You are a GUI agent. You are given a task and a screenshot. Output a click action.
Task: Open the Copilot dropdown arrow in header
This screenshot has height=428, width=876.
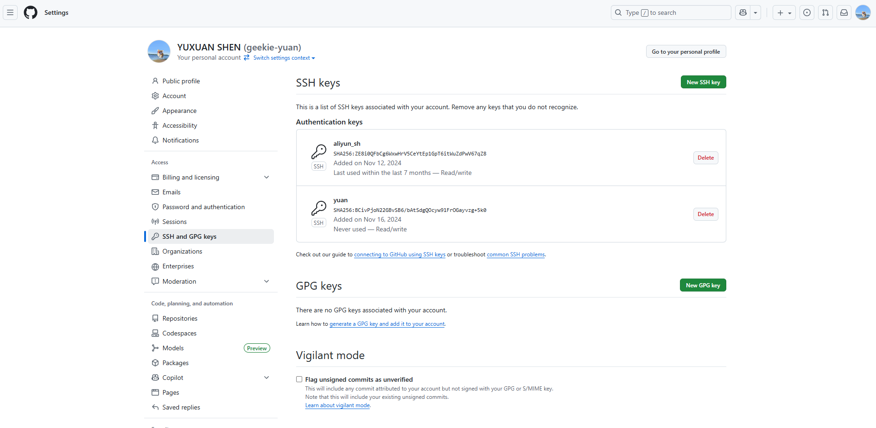(755, 12)
